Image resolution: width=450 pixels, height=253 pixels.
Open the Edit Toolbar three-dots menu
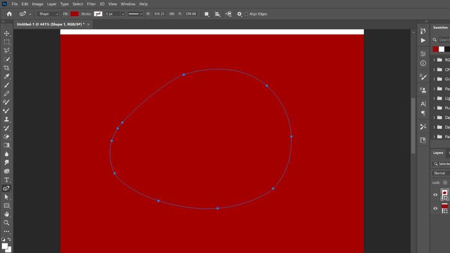pyautogui.click(x=6, y=231)
